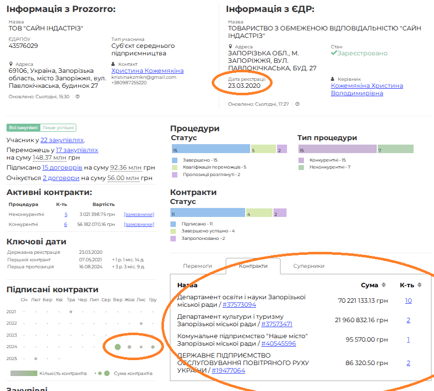Enable the Всі закупівлі filter

[x=23, y=128]
